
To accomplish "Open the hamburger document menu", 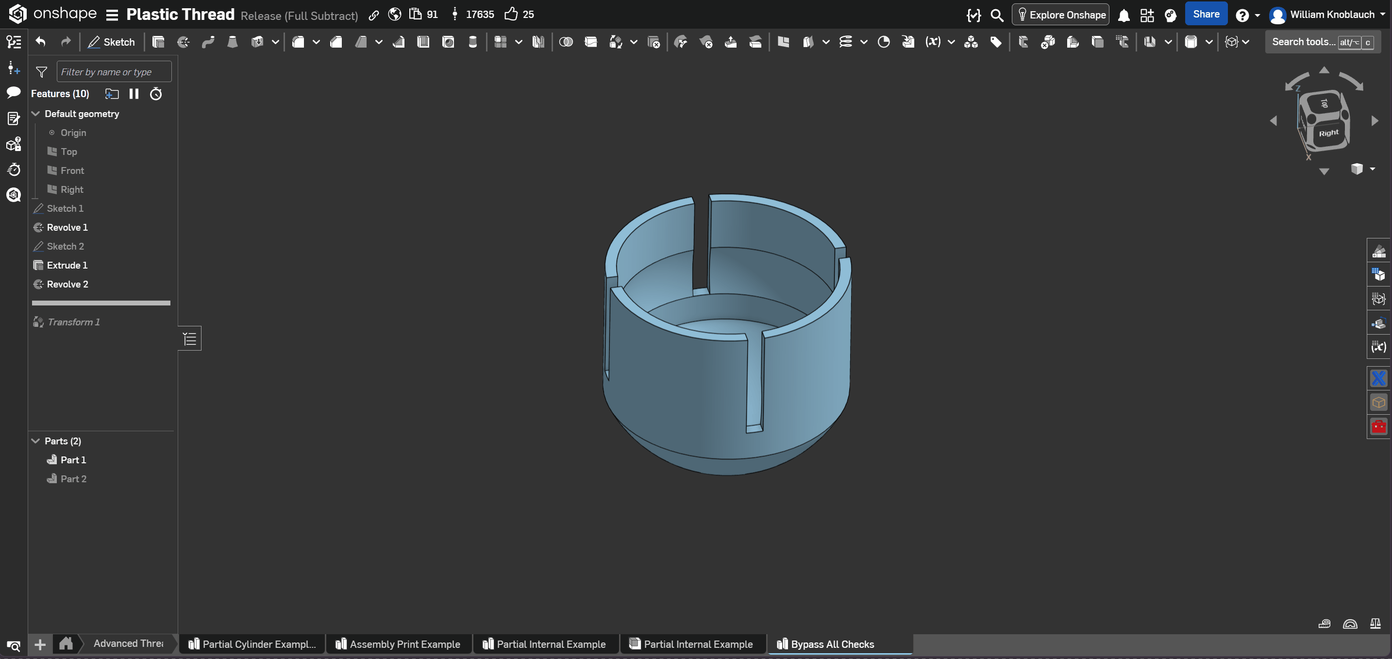I will [112, 15].
